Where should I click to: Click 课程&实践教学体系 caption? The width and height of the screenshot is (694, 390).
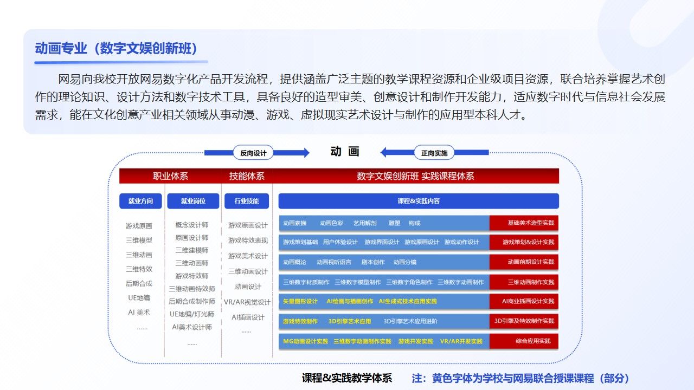(x=347, y=378)
